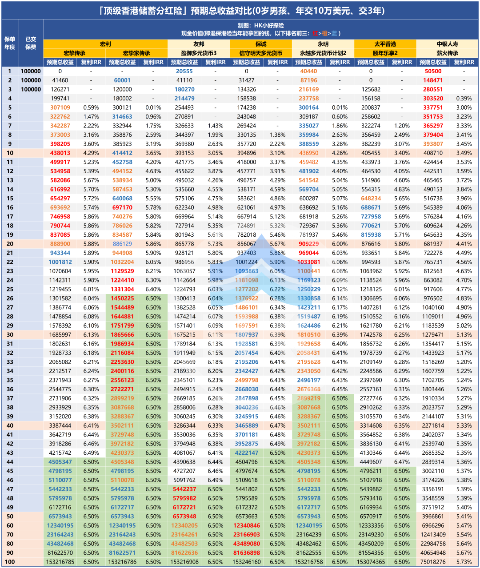The image size is (480, 568).
Task: Select the 已交保费 column header
Action: point(31,43)
